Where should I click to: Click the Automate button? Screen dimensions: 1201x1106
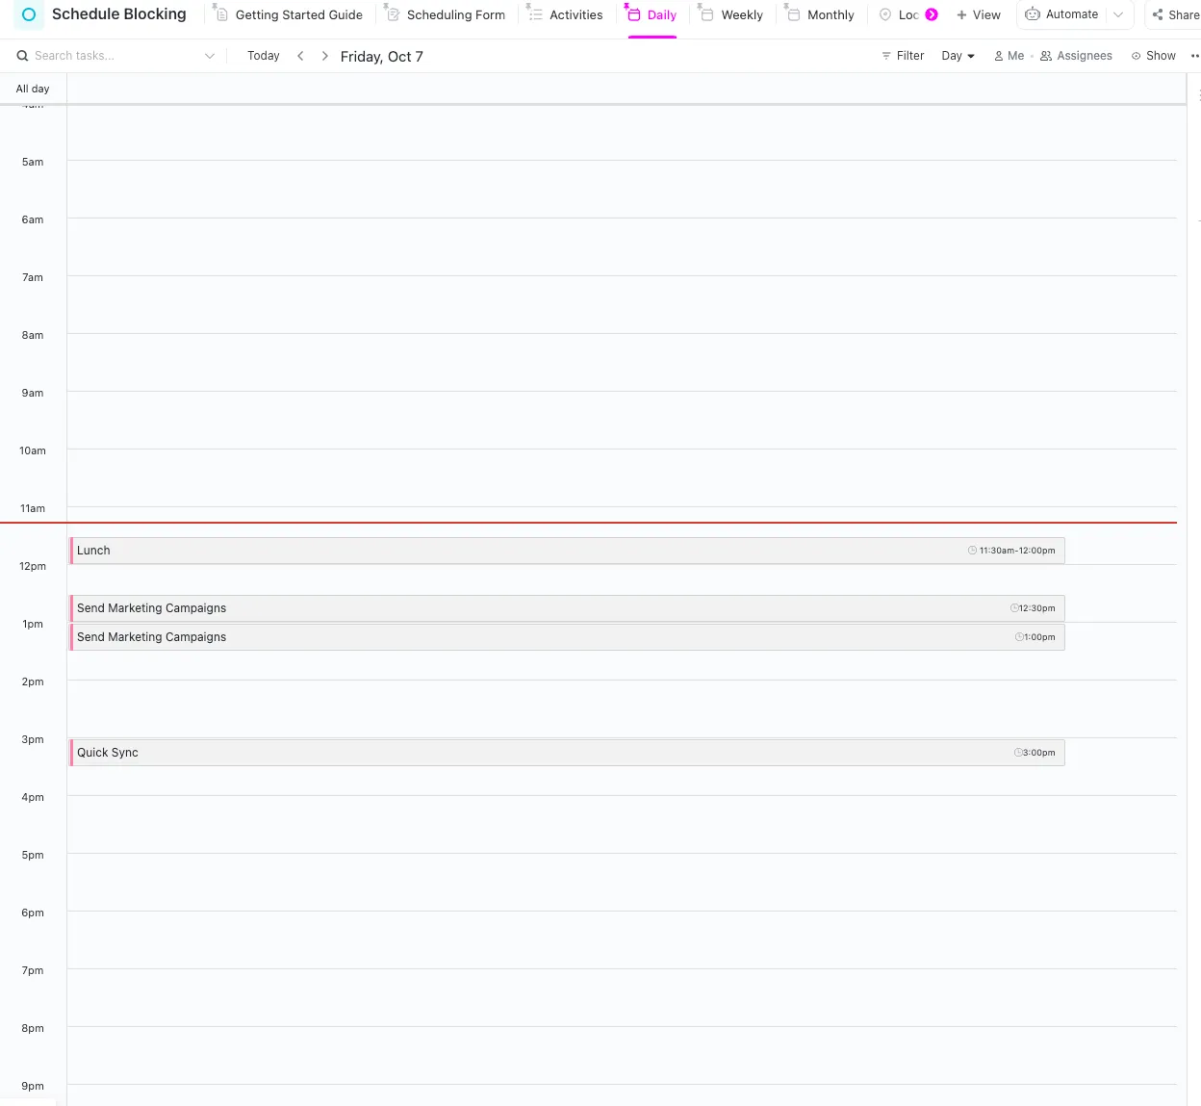click(1061, 14)
